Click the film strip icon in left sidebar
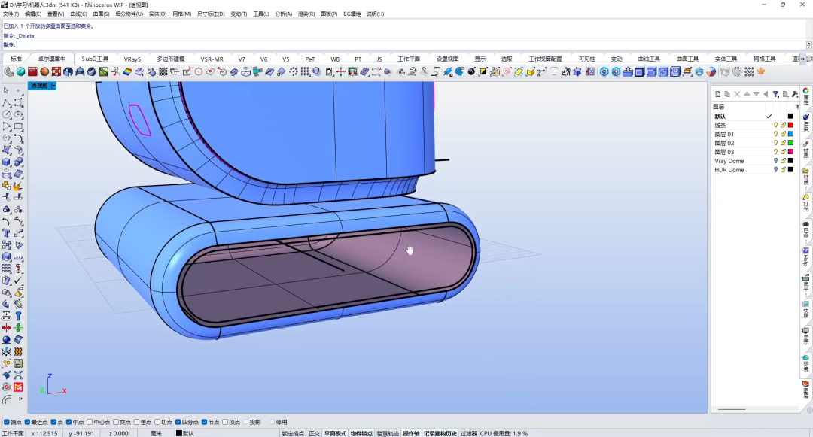 pos(18,351)
